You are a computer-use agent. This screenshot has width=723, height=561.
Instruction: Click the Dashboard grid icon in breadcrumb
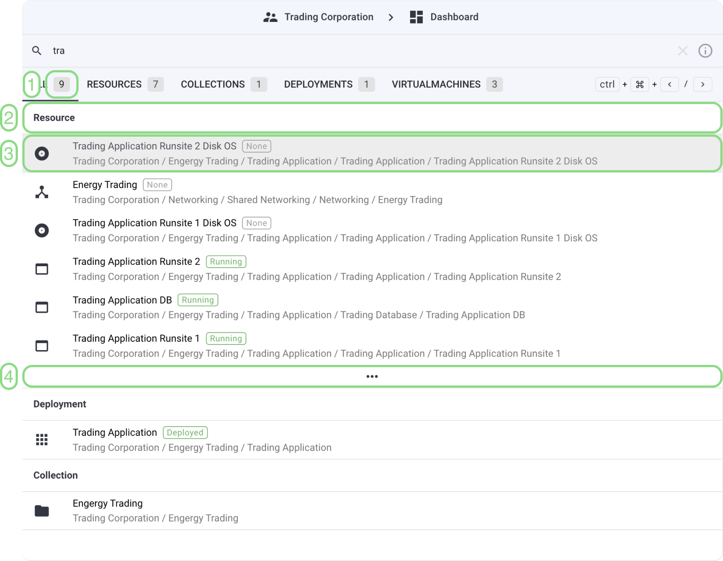coord(416,17)
